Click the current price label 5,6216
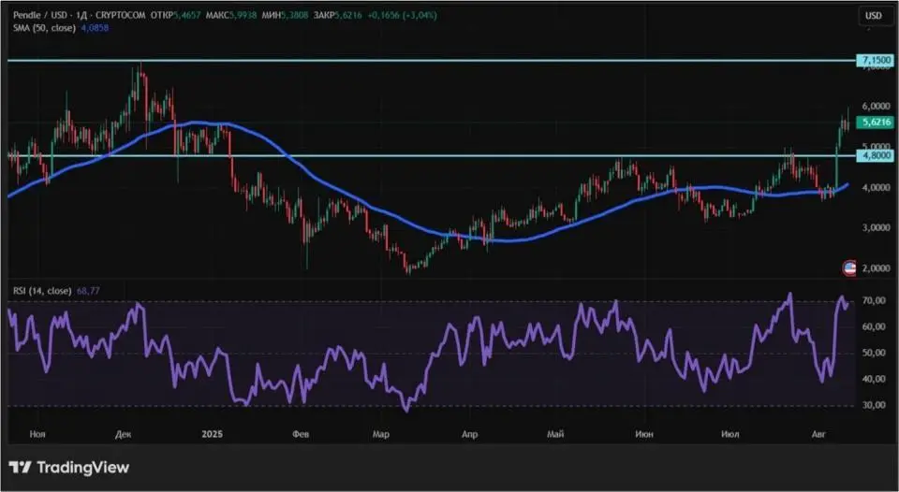The height and width of the screenshot is (492, 899). pyautogui.click(x=874, y=122)
